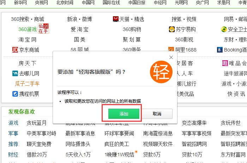Open the 1晚赚1W现结 link
Image resolution: width=247 pixels, height=163 pixels.
point(119,155)
